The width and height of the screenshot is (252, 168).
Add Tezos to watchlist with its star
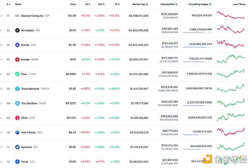tap(2, 162)
